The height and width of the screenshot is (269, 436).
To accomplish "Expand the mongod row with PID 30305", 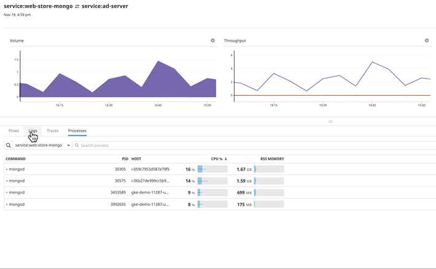I will [7, 169].
